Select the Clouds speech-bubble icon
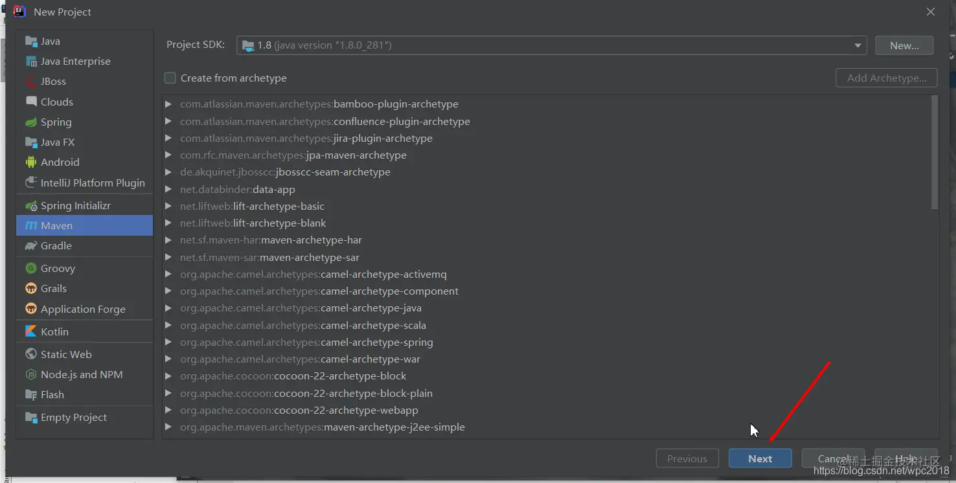The image size is (956, 483). click(x=31, y=102)
